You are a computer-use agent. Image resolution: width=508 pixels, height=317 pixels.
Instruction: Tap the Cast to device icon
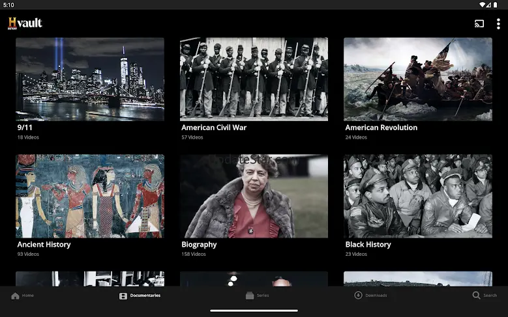click(x=479, y=23)
